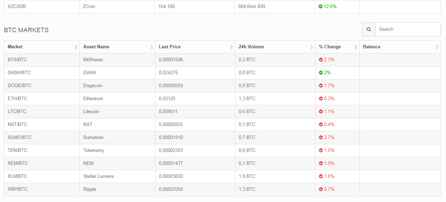446x202 pixels.
Task: Click the down arrow icon for SUMO/BTC
Action: [321, 138]
